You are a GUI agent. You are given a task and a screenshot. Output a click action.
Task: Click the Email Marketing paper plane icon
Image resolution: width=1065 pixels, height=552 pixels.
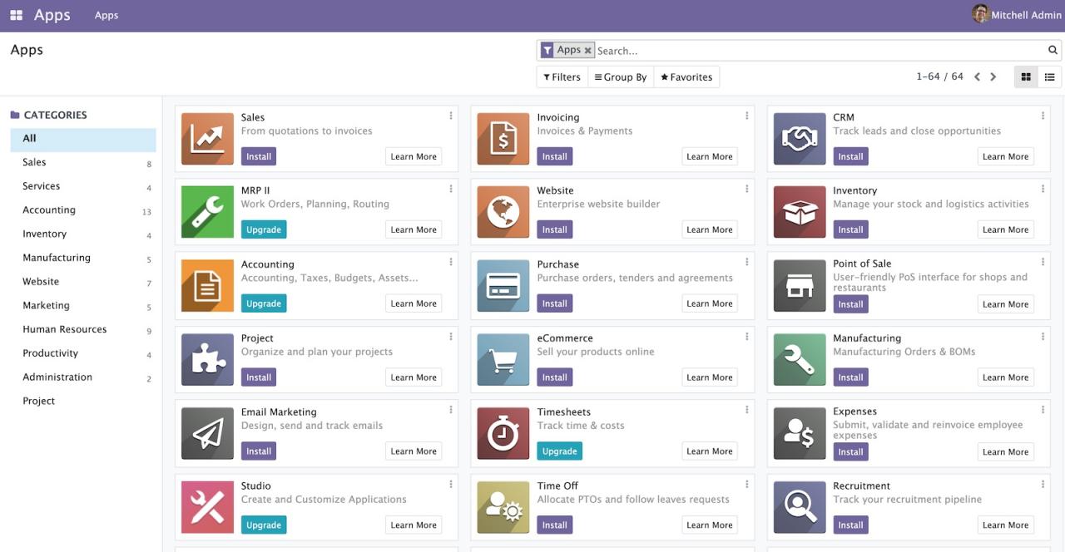[x=207, y=433]
